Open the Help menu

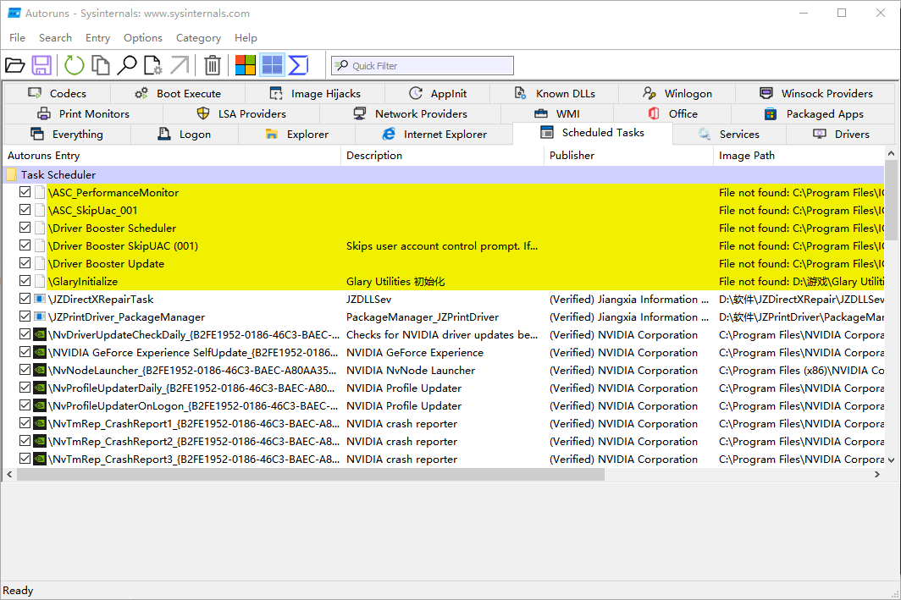tap(246, 38)
